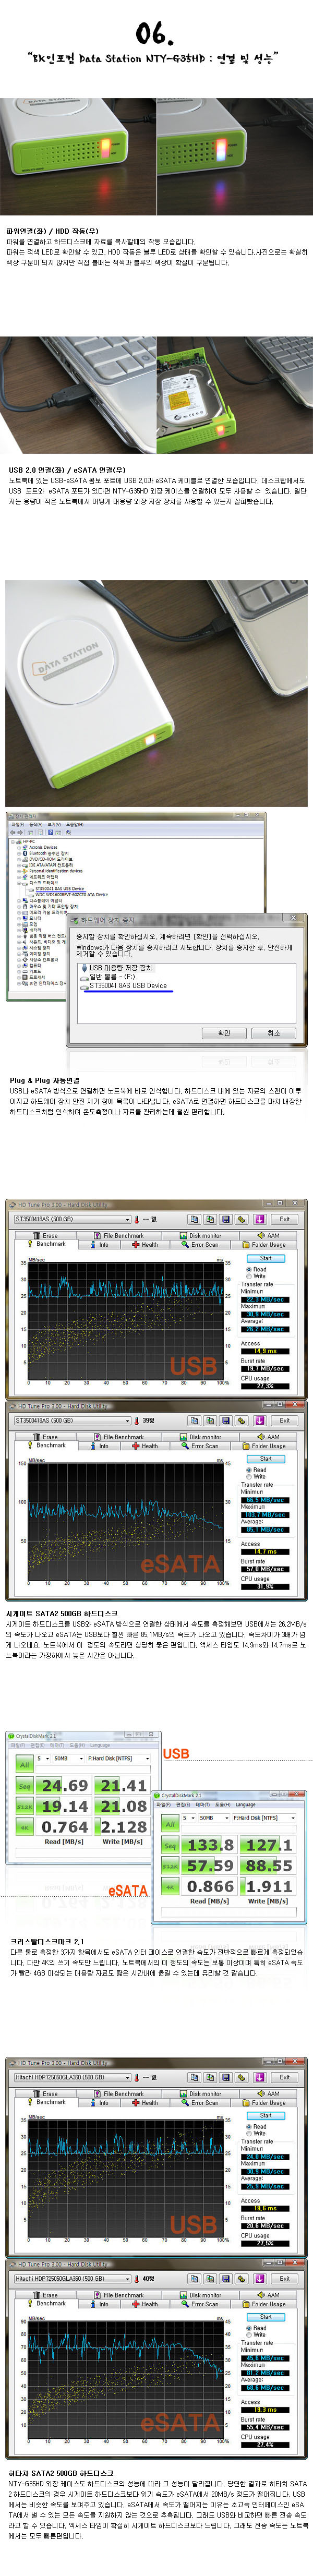Click purple down-arrow icon in Hitachi eSATA HD Tune window

259,2279
